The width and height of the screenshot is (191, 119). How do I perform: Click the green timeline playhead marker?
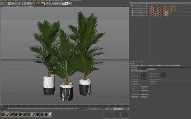click(x=2, y=106)
